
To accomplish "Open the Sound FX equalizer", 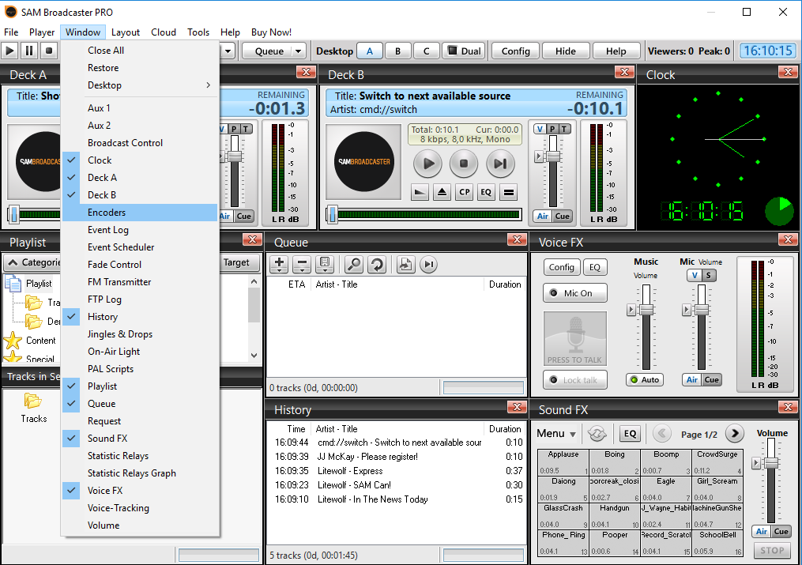I will pyautogui.click(x=630, y=433).
